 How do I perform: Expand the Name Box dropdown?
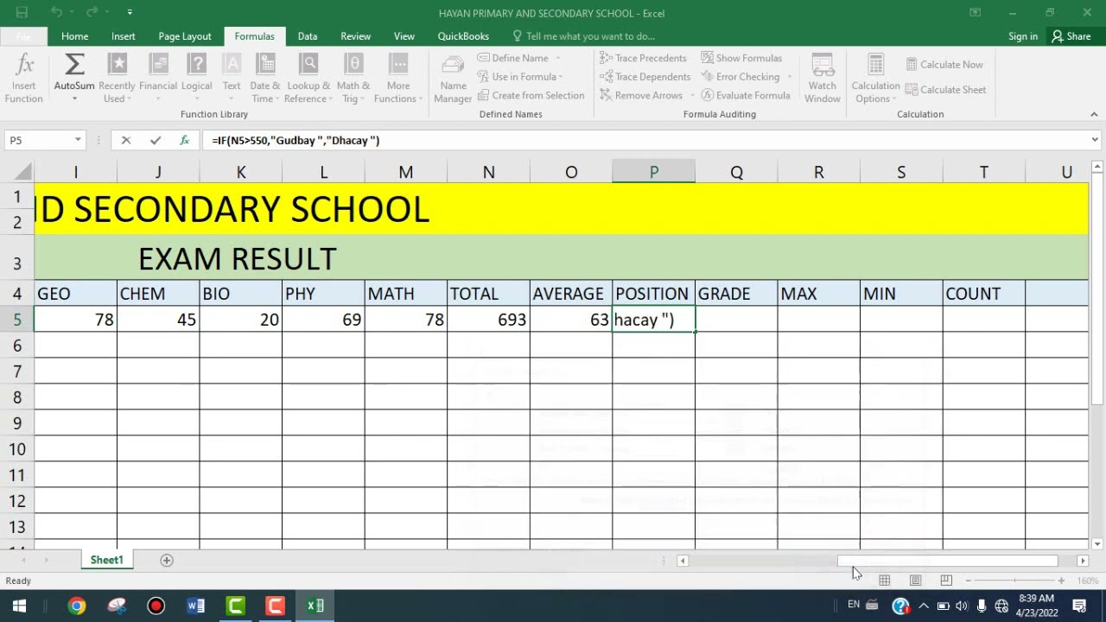(78, 140)
